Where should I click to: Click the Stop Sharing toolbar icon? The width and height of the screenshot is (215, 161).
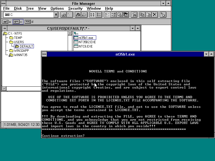(84, 15)
